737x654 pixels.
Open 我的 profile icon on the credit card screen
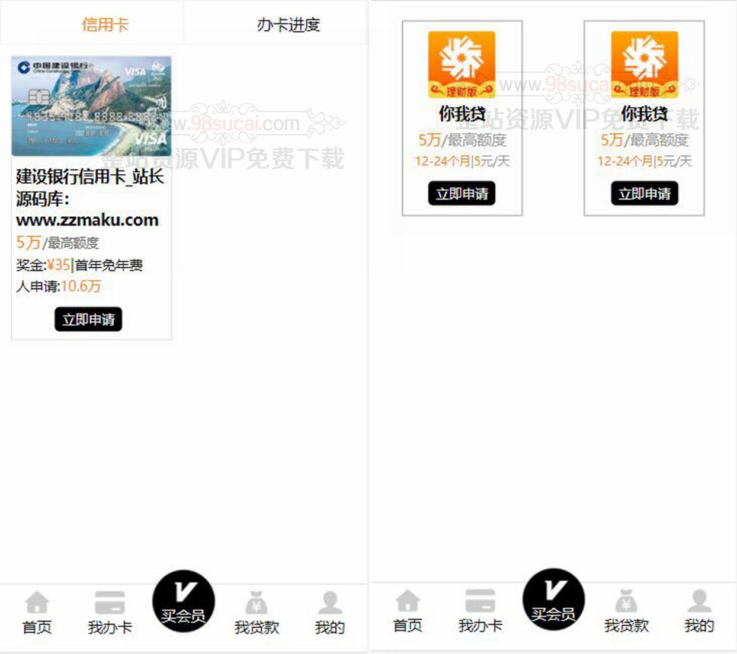point(329,603)
